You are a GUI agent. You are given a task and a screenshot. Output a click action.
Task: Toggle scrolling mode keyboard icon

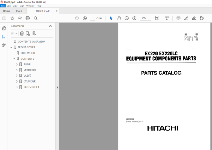(x=167, y=18)
